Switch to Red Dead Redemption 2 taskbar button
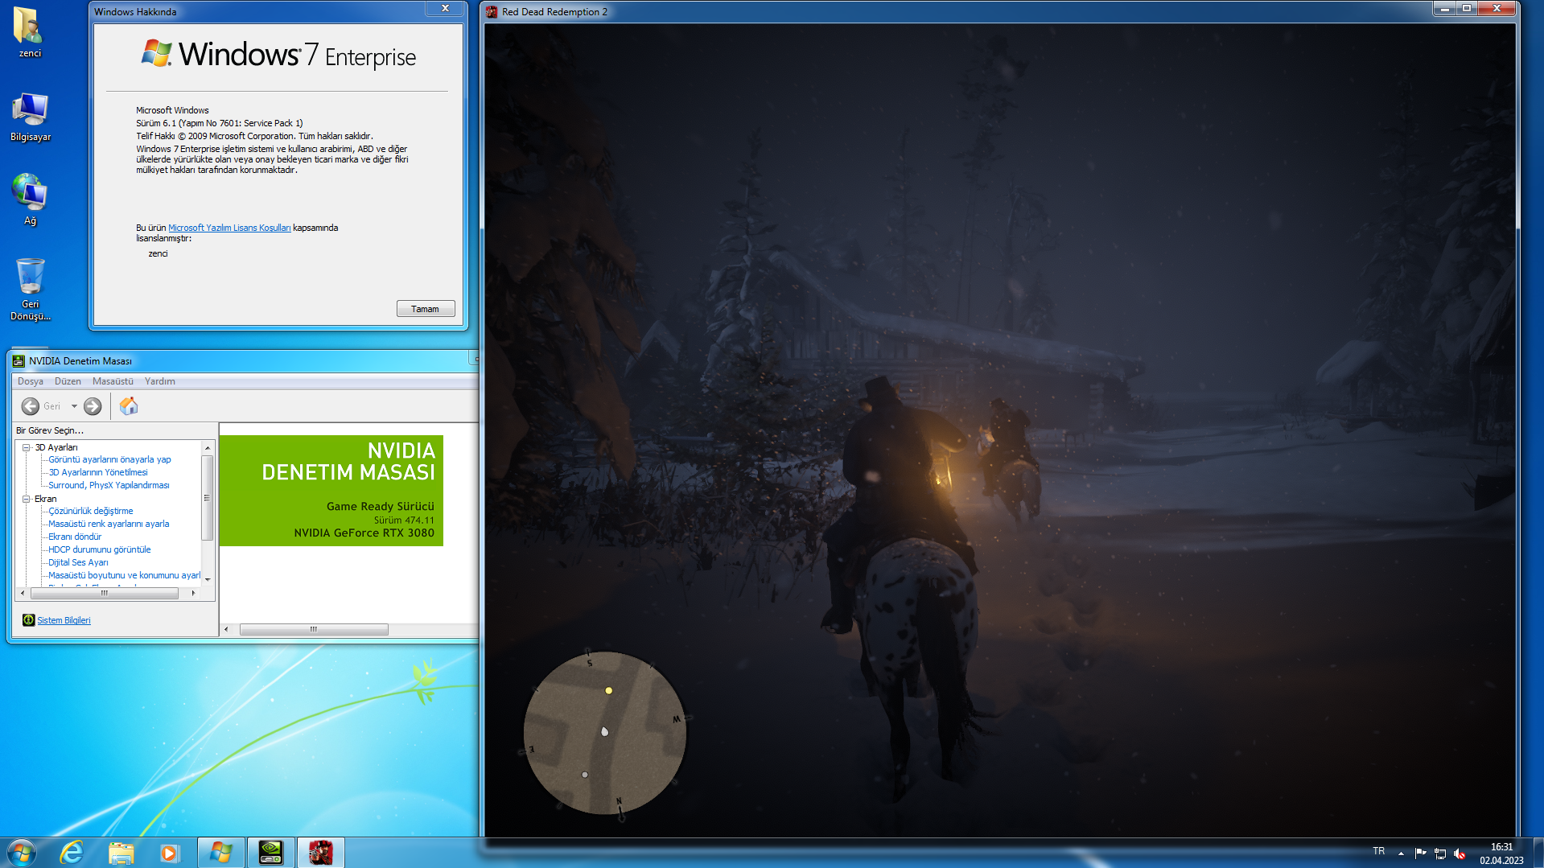Image resolution: width=1544 pixels, height=868 pixels. click(x=320, y=853)
